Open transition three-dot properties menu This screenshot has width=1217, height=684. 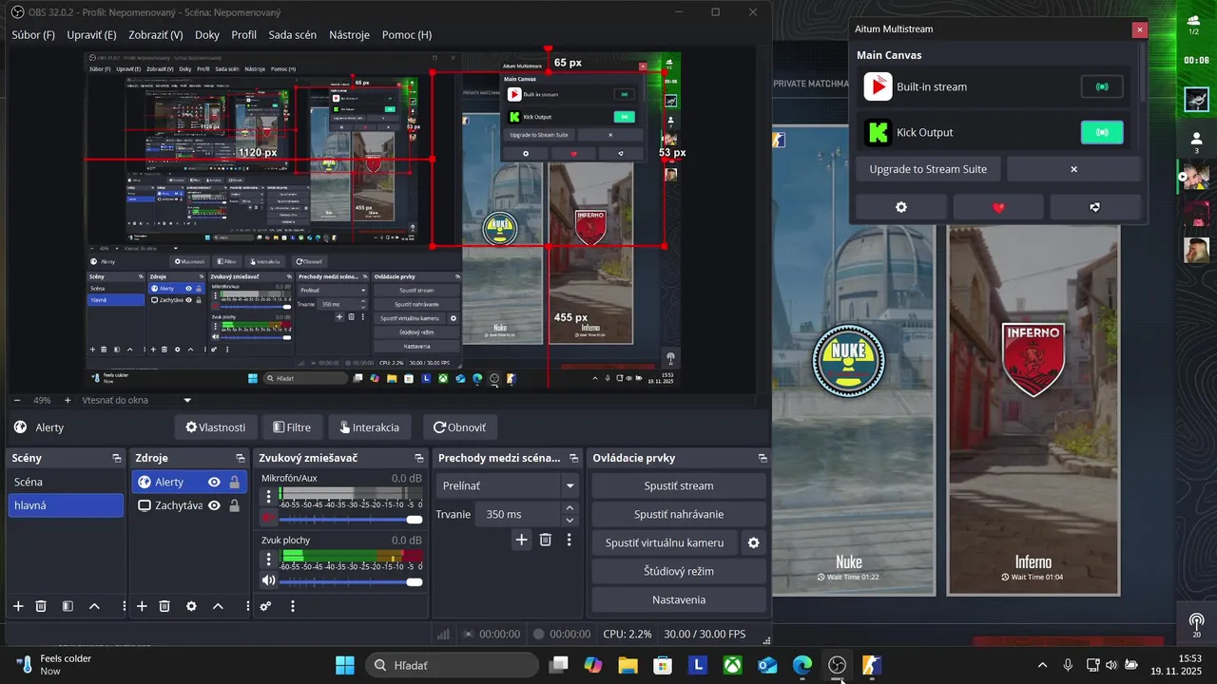tap(570, 540)
